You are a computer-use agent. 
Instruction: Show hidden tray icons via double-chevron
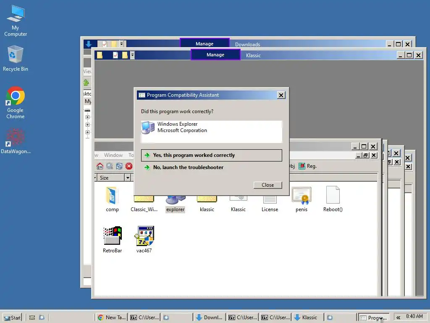(x=398, y=318)
